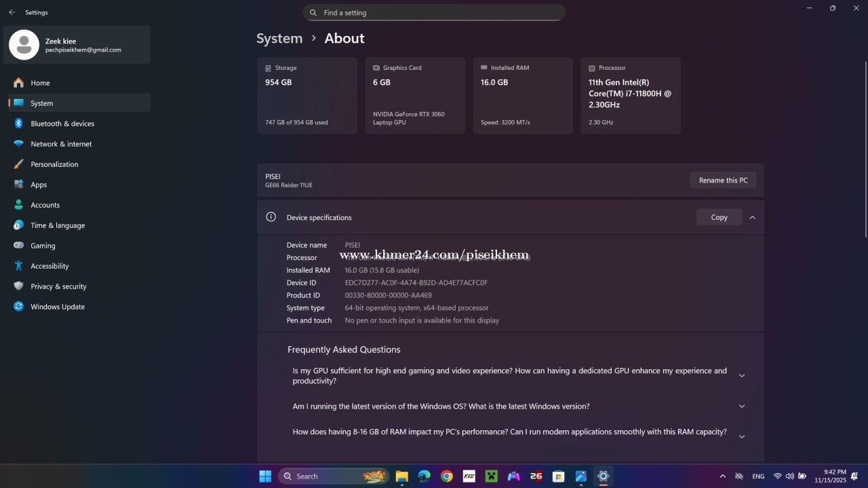Click the System breadcrumb link
868x488 pixels.
click(279, 39)
